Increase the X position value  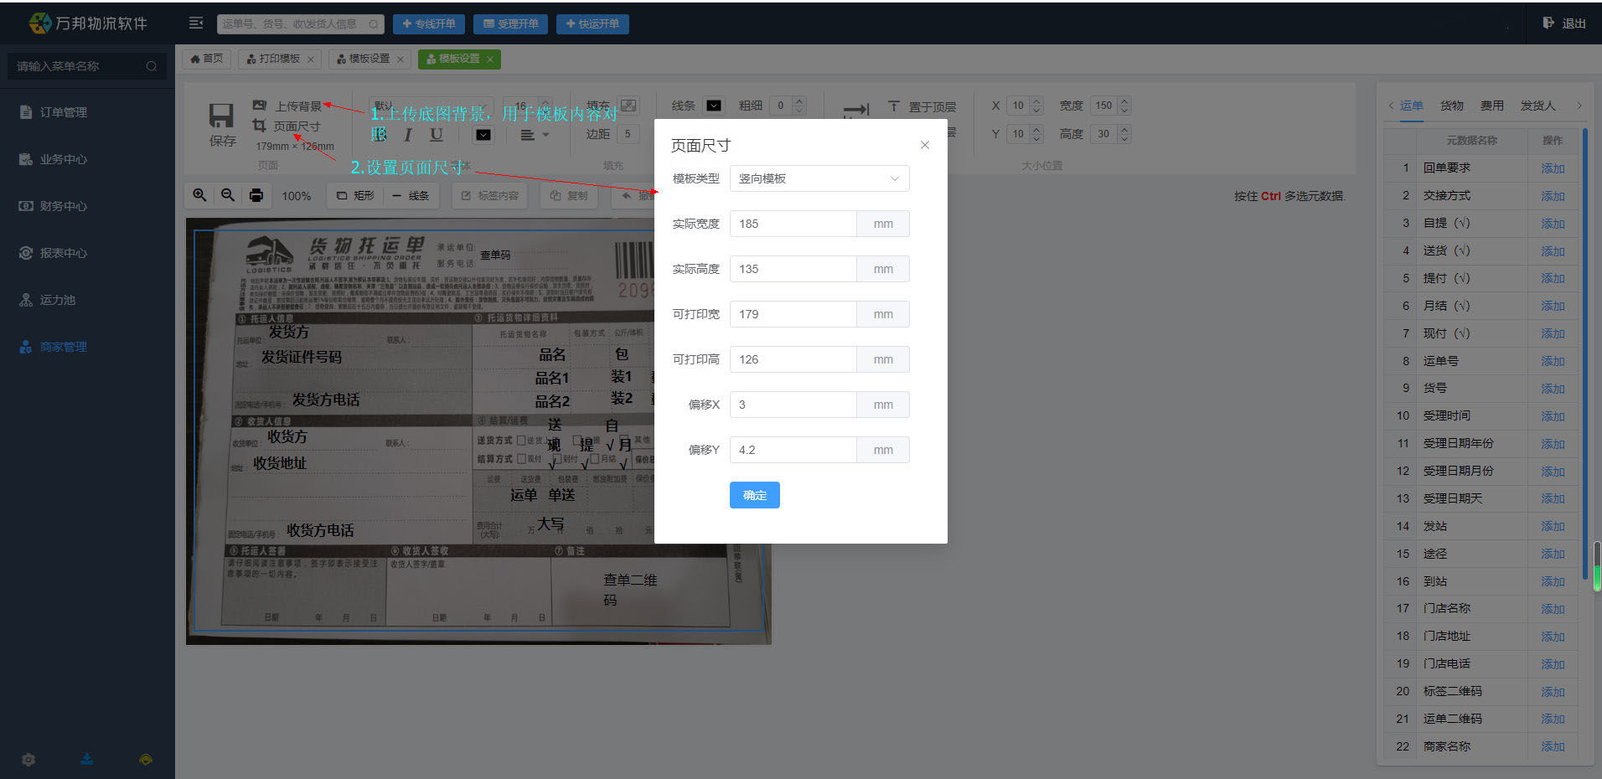[x=1037, y=101]
